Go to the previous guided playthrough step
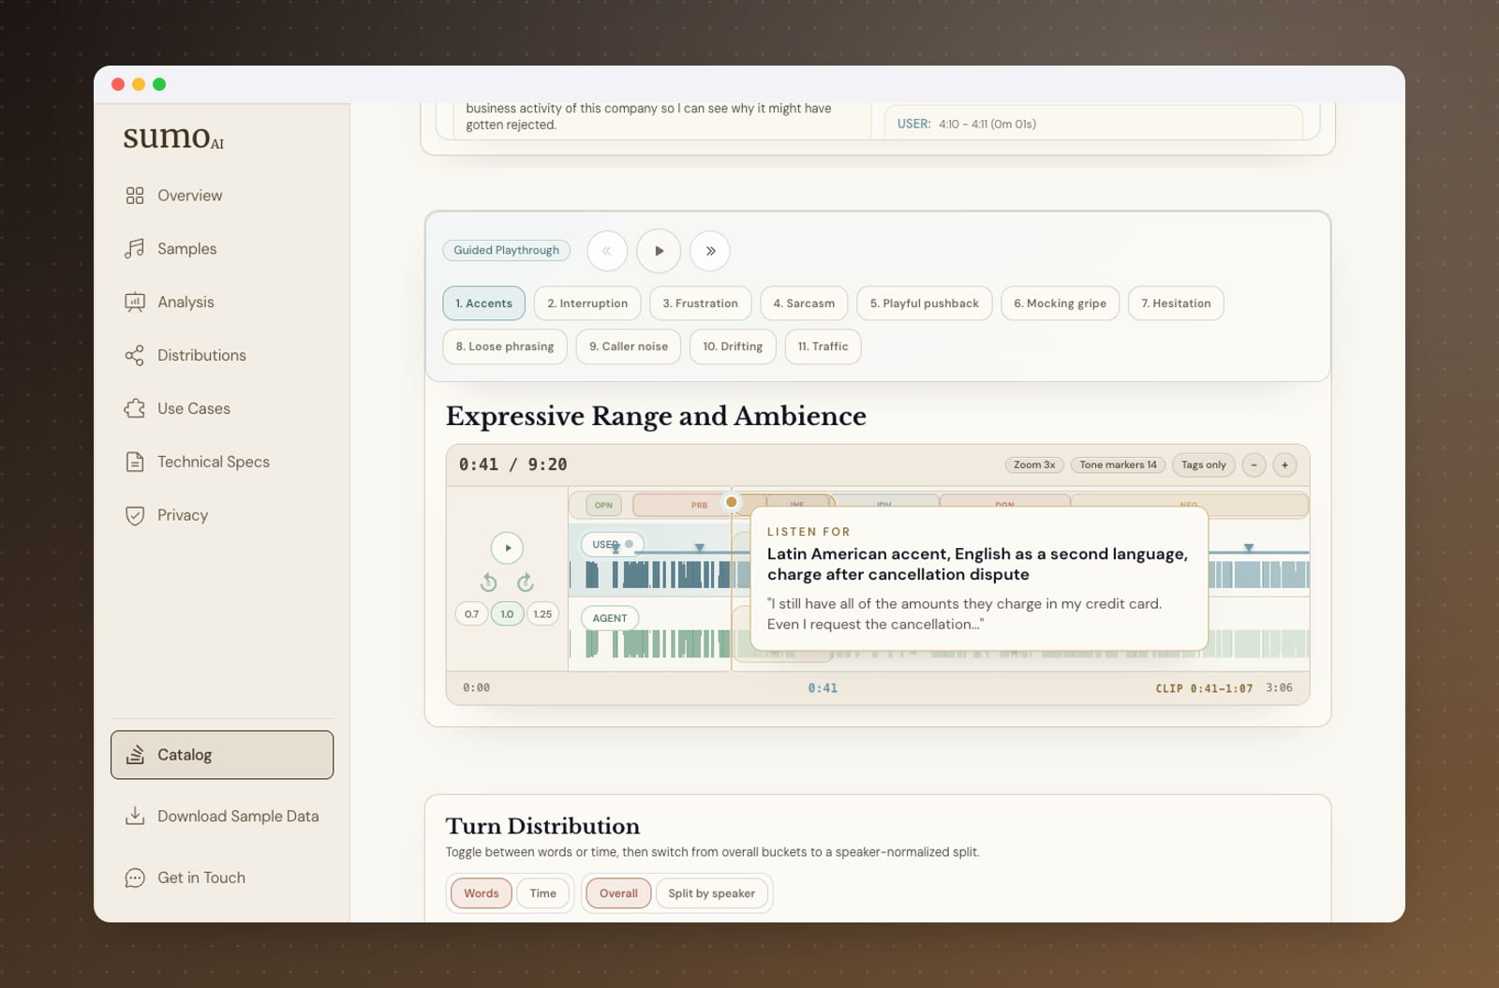Image resolution: width=1499 pixels, height=988 pixels. click(x=607, y=251)
